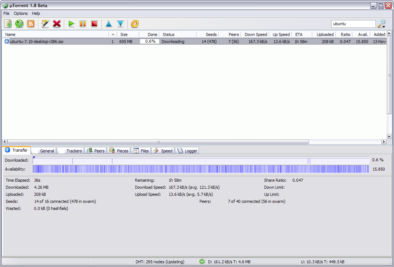Screen dimensions: 394x267
Task: Sort by the Name column header
Action: pyautogui.click(x=55, y=34)
